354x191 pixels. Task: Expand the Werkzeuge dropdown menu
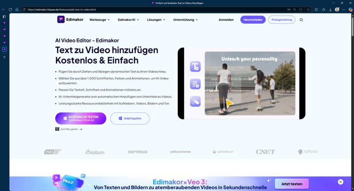click(100, 20)
